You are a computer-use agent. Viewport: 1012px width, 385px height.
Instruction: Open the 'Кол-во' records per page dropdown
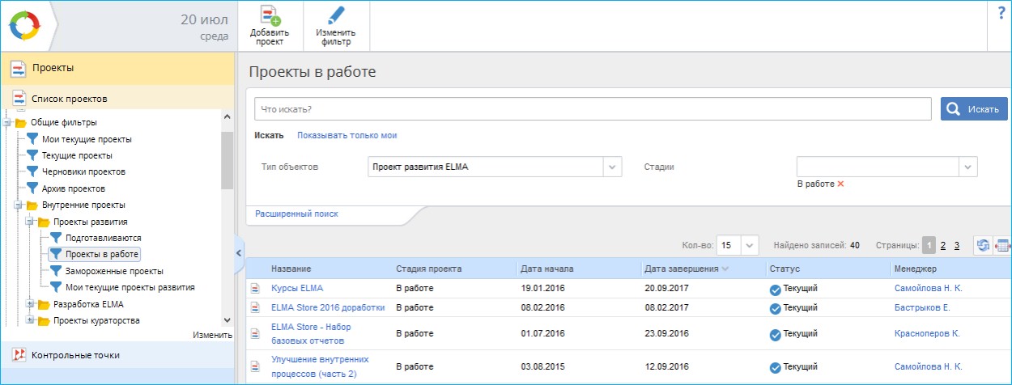(750, 245)
